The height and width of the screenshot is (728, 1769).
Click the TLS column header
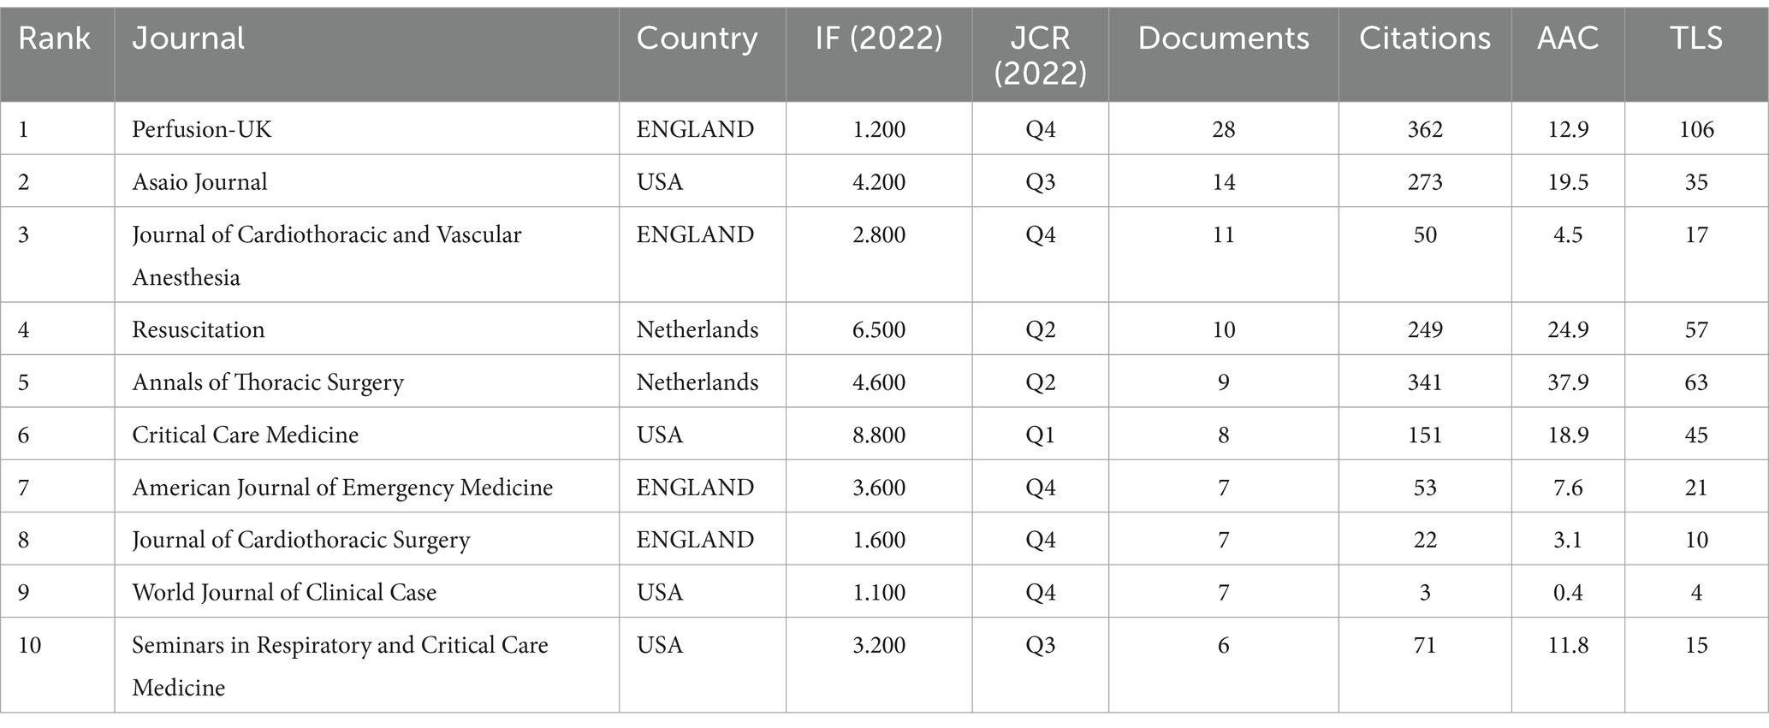coord(1696,38)
